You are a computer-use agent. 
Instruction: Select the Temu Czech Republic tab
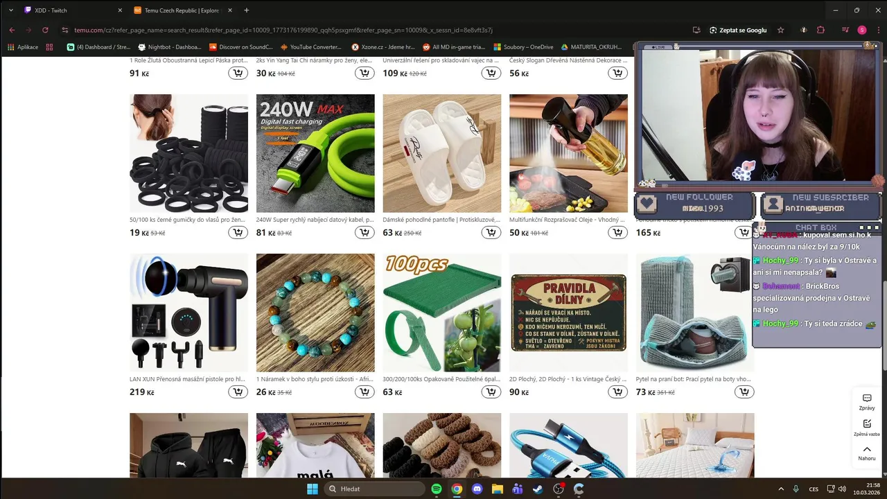pyautogui.click(x=182, y=10)
